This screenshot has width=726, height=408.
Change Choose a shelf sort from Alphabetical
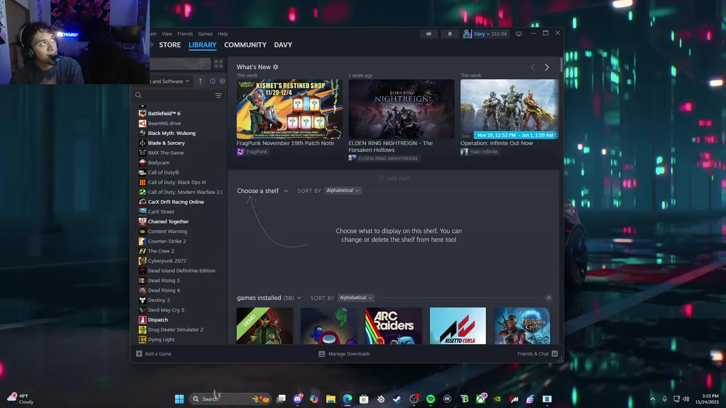343,190
